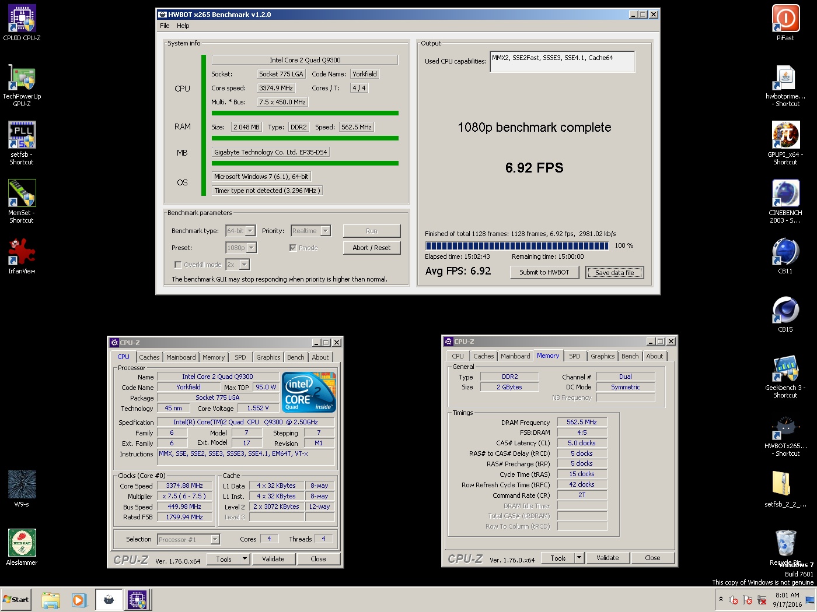The width and height of the screenshot is (817, 612).
Task: Click Validate in the left CPU-Z window
Action: [x=273, y=559]
